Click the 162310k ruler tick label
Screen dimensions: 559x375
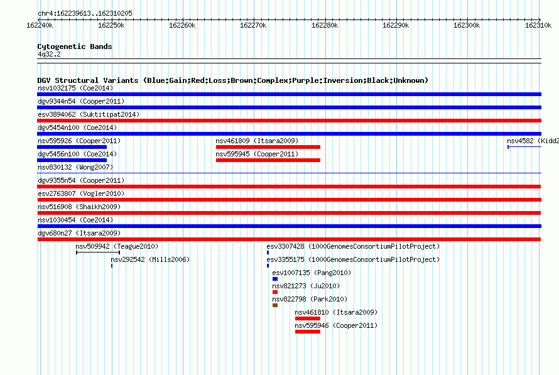[538, 25]
